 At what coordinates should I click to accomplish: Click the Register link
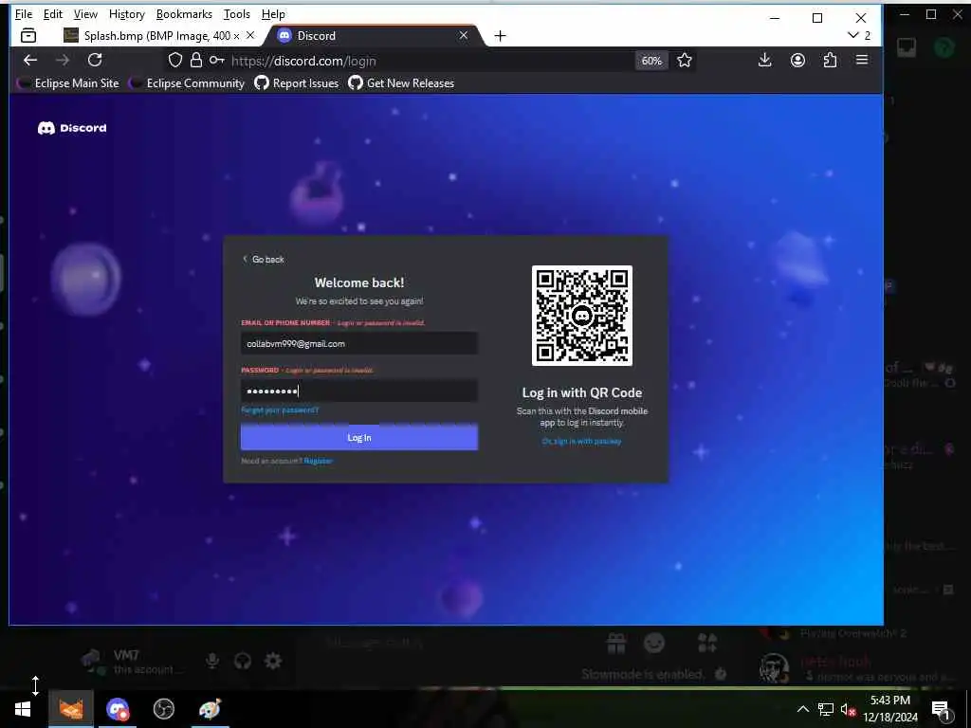[319, 461]
